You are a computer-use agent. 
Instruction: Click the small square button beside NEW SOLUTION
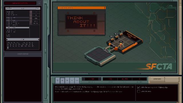tap(39, 3)
